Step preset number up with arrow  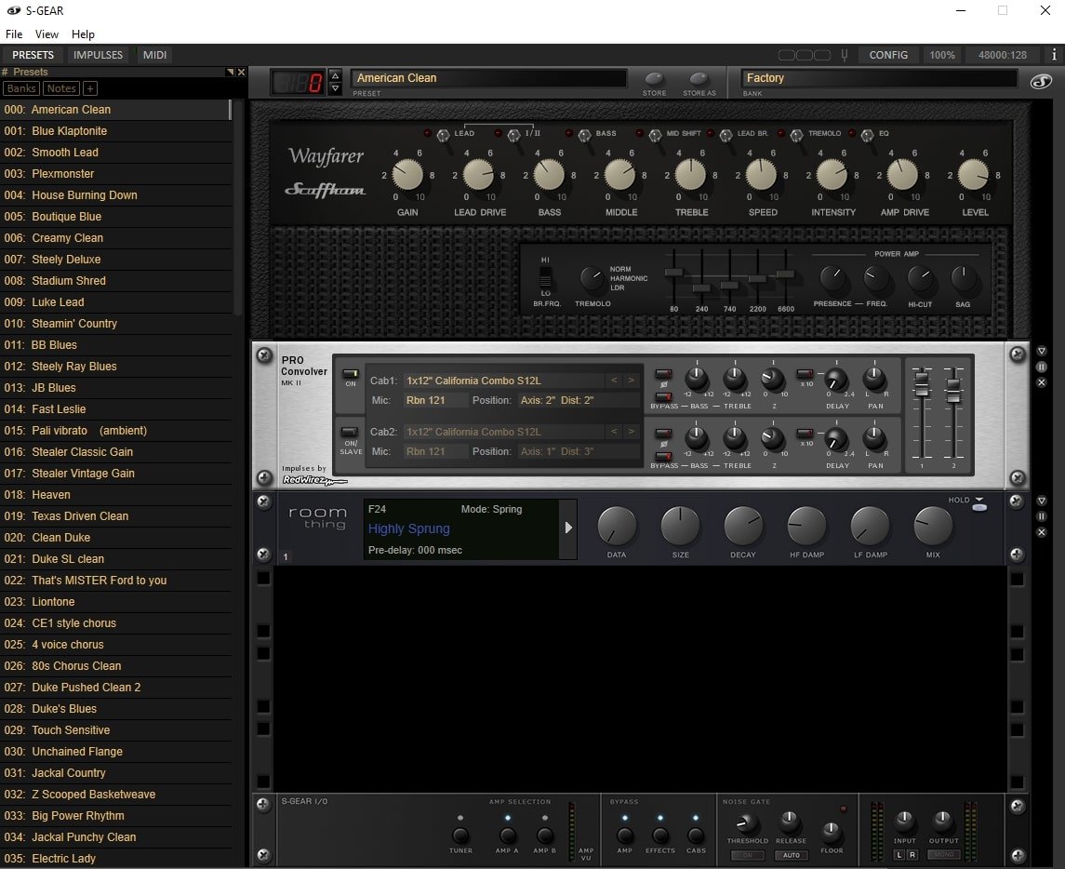point(335,76)
